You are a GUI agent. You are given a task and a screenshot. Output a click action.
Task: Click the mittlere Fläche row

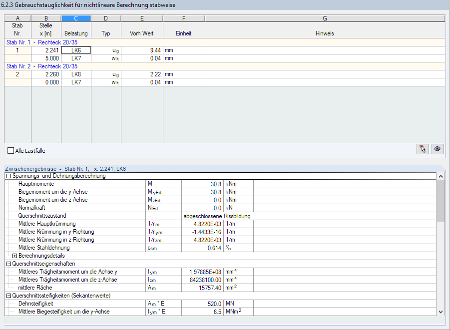(x=220, y=288)
